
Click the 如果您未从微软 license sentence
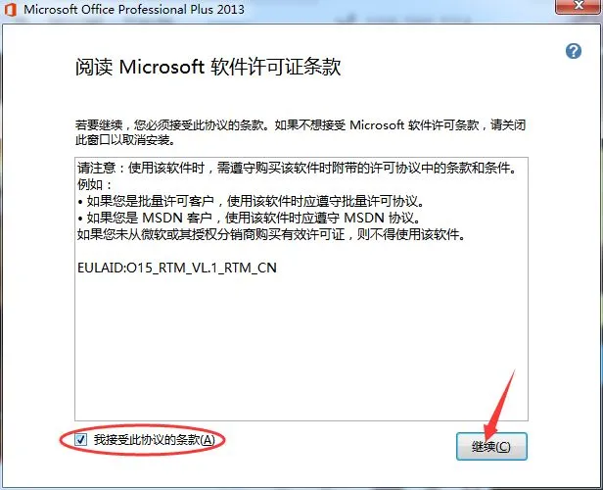pyautogui.click(x=271, y=234)
